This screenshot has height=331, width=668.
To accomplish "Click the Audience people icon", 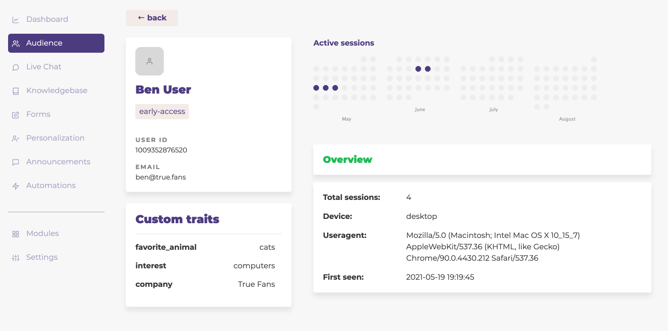I will tap(16, 43).
